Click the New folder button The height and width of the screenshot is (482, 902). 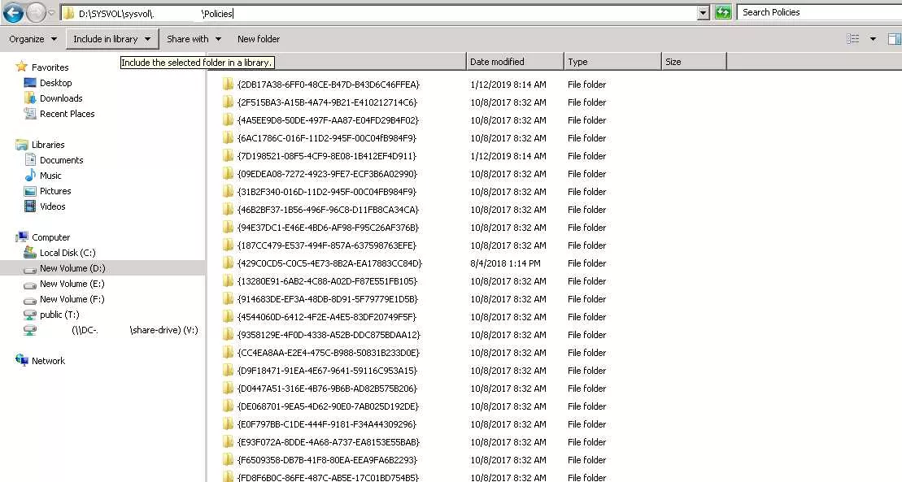pyautogui.click(x=259, y=39)
